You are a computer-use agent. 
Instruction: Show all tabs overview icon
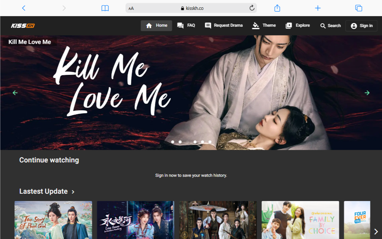click(x=358, y=8)
